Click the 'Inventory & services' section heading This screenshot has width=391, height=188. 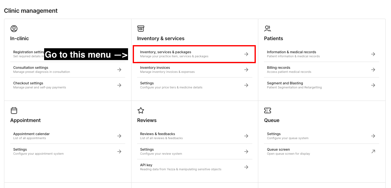point(161,39)
